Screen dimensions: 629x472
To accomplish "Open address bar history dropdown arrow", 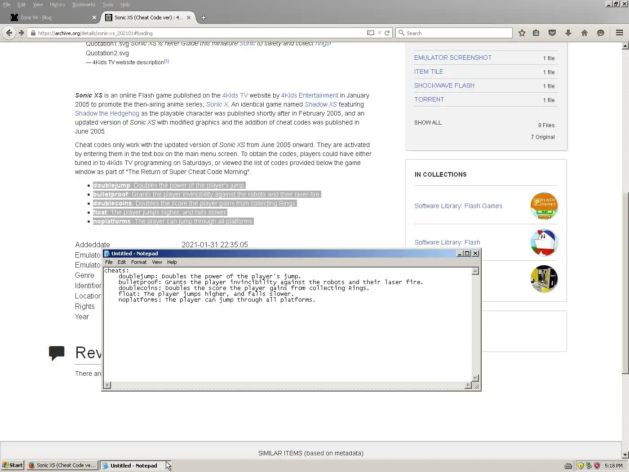I will (379, 33).
